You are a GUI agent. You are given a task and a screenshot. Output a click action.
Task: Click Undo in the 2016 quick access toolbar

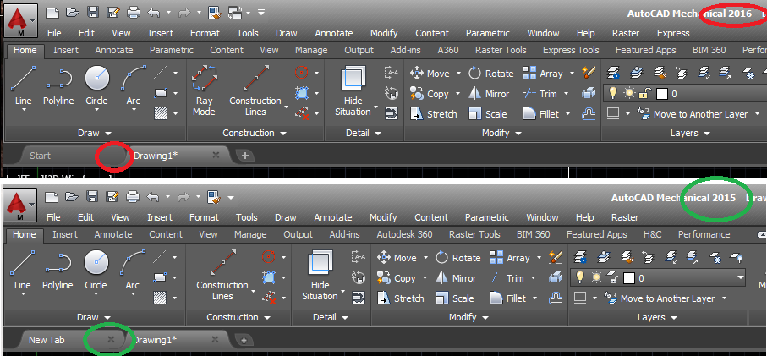[154, 12]
